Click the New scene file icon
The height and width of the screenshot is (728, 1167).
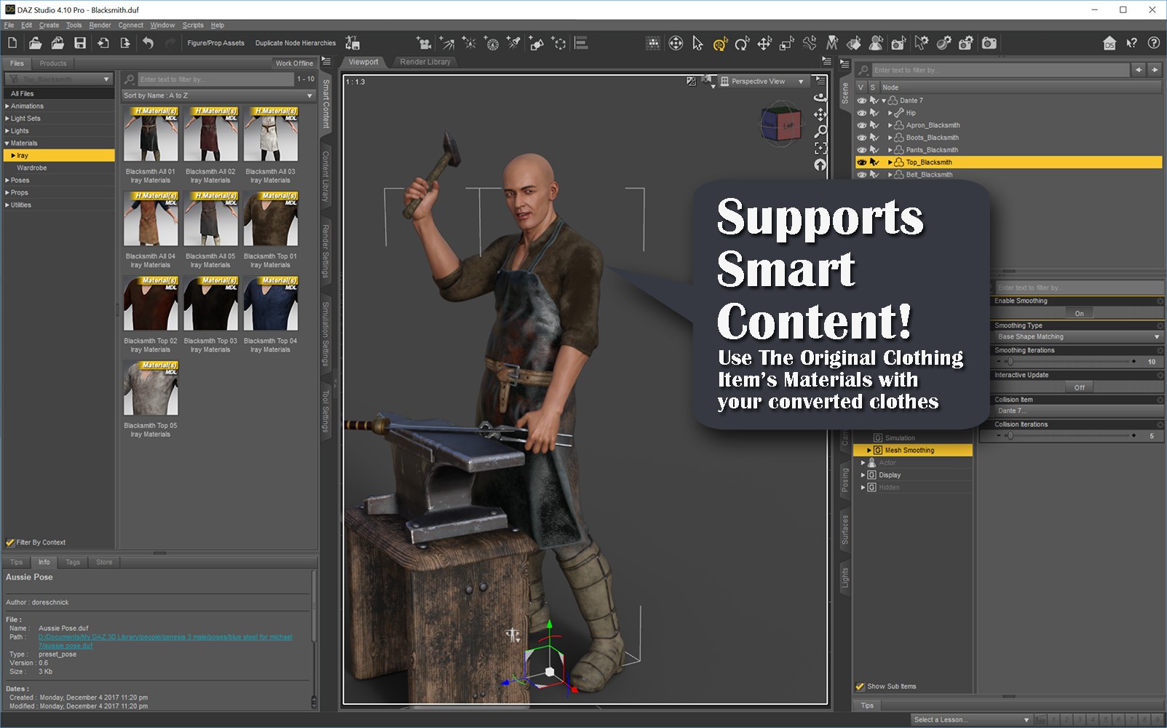(12, 43)
